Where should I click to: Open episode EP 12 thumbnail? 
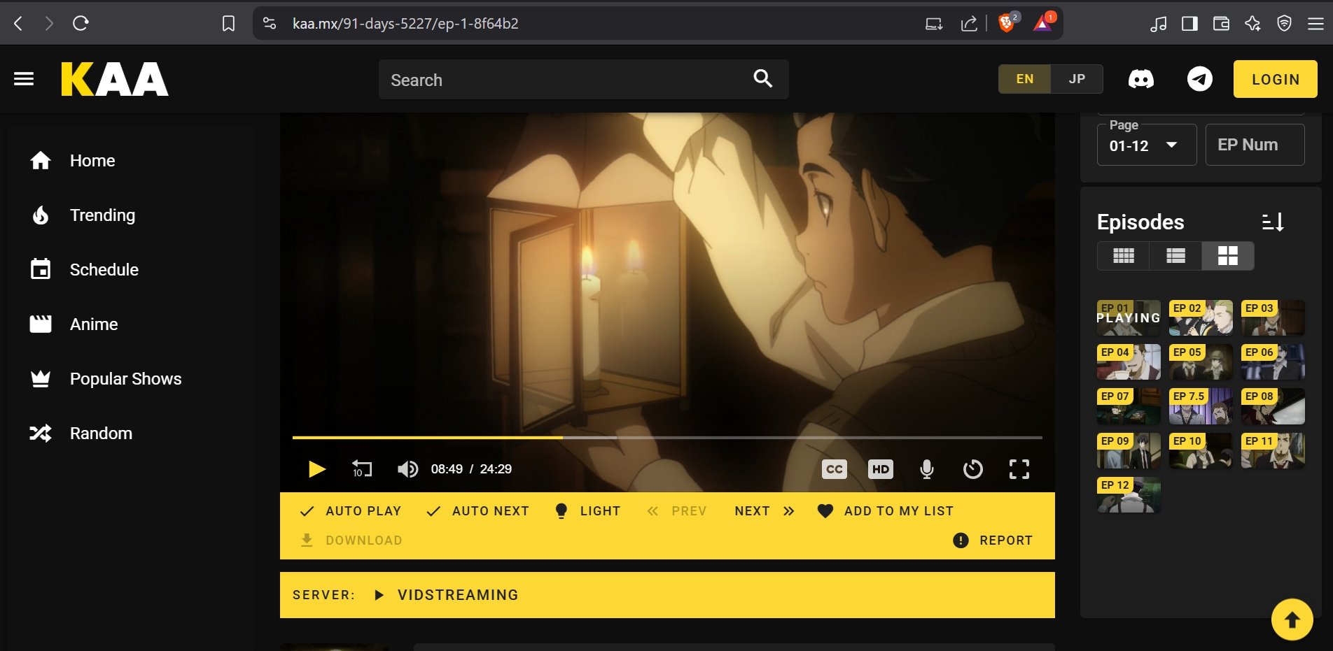click(1129, 495)
